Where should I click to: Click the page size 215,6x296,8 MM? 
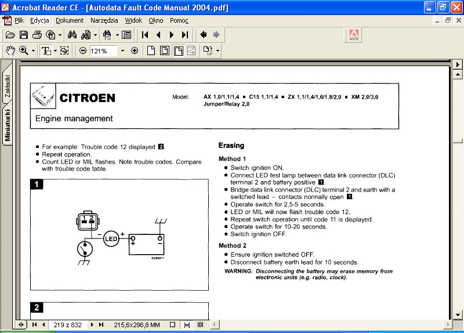click(137, 325)
